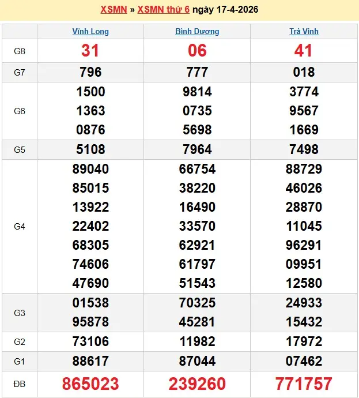Image resolution: width=359 pixels, height=398 pixels.
Task: Click the G4 row label
Action: point(20,227)
